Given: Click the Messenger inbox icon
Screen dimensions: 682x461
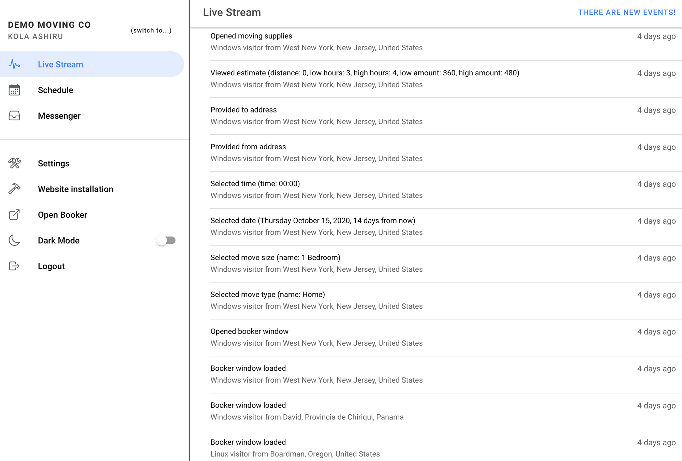Looking at the screenshot, I should click(x=14, y=116).
